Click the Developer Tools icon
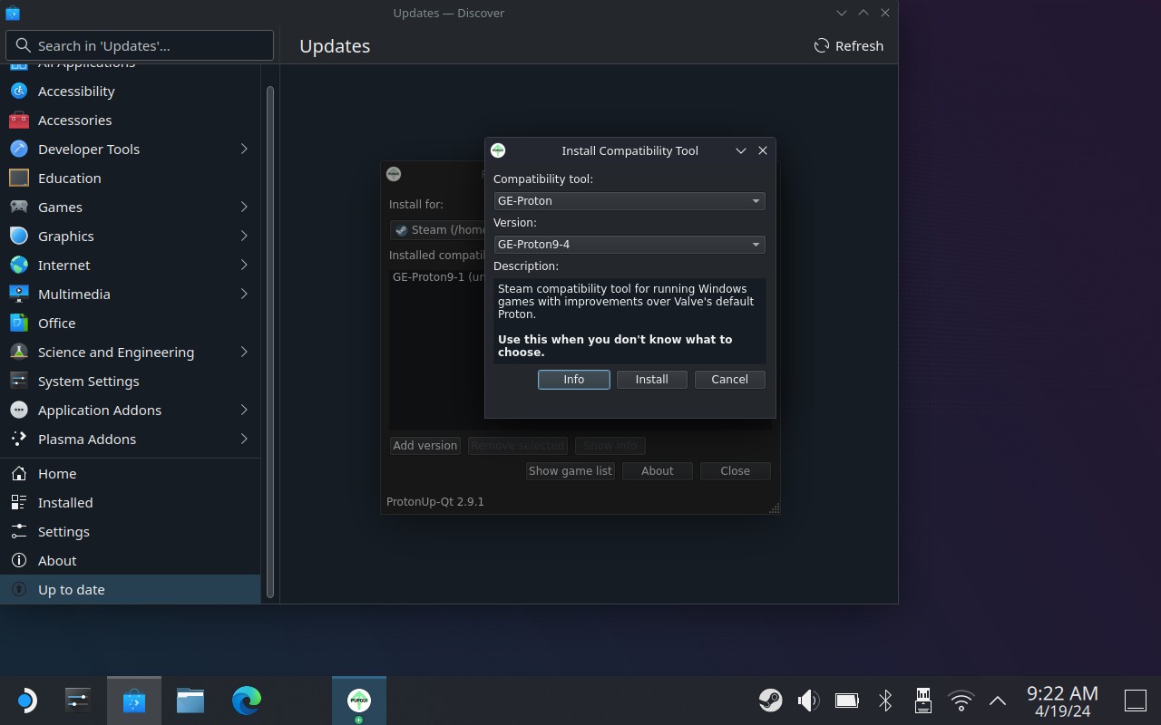Image resolution: width=1161 pixels, height=725 pixels. [19, 149]
